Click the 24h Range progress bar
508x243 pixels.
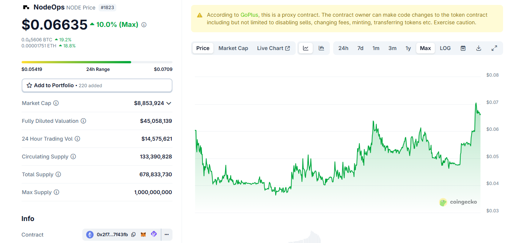[97, 62]
